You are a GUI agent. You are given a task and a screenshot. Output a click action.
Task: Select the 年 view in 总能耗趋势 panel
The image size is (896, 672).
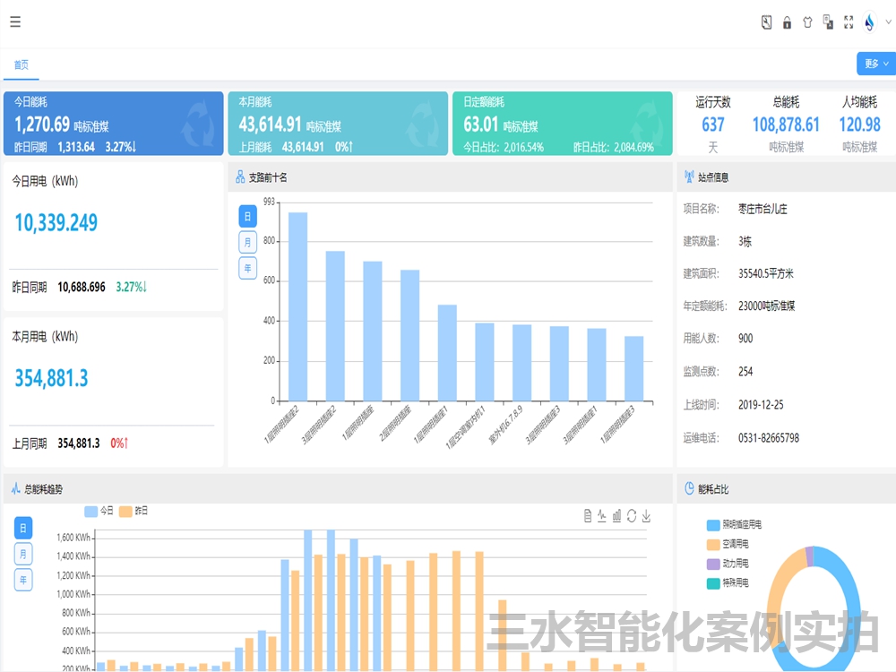22,580
